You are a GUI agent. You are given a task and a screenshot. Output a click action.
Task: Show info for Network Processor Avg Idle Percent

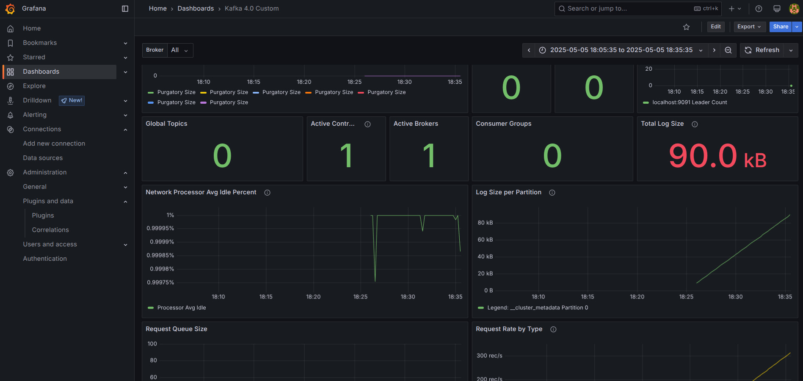click(x=267, y=193)
